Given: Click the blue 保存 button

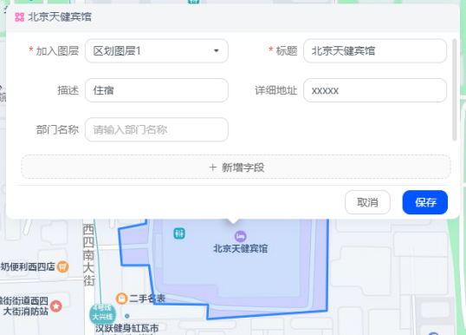Looking at the screenshot, I should point(425,202).
